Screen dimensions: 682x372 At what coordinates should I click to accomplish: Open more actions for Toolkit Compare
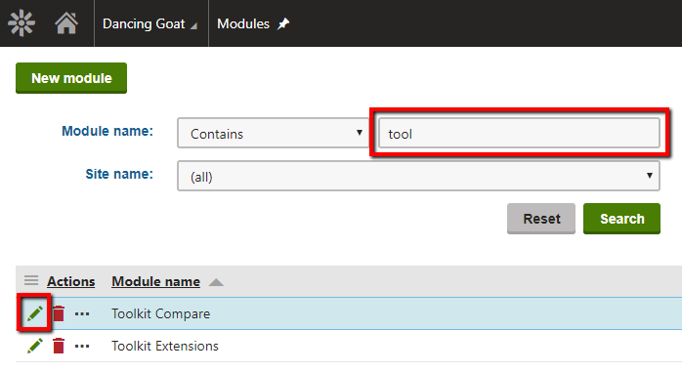82,313
